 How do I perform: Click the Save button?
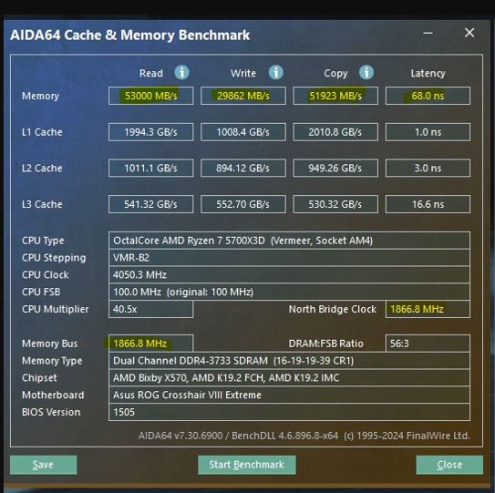pos(43,465)
